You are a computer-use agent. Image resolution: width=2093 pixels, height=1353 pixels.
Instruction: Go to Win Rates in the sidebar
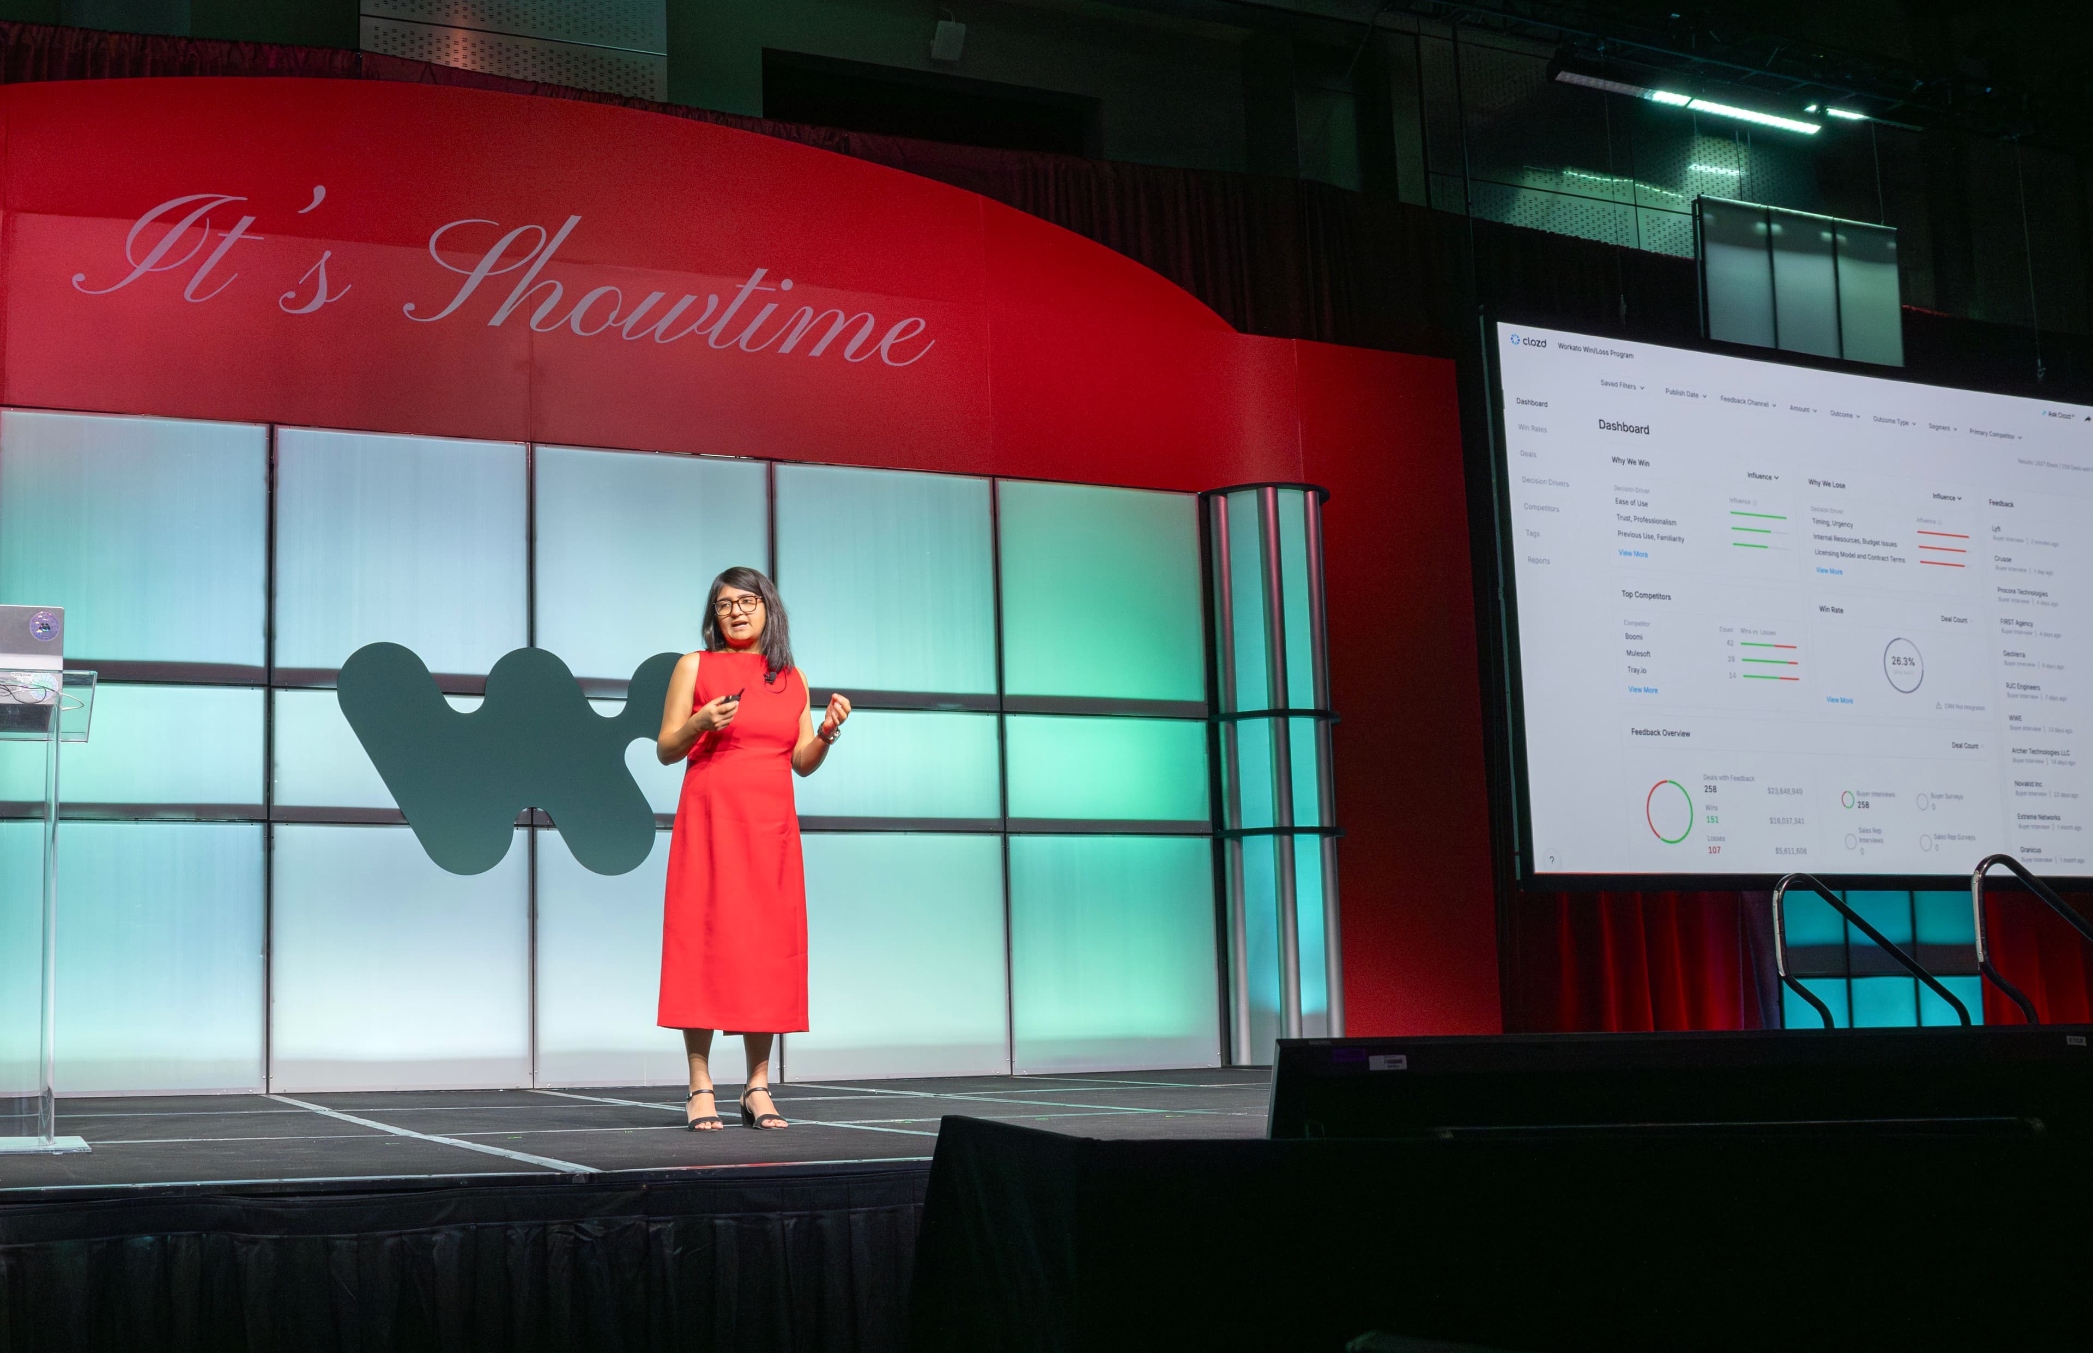click(x=1533, y=429)
